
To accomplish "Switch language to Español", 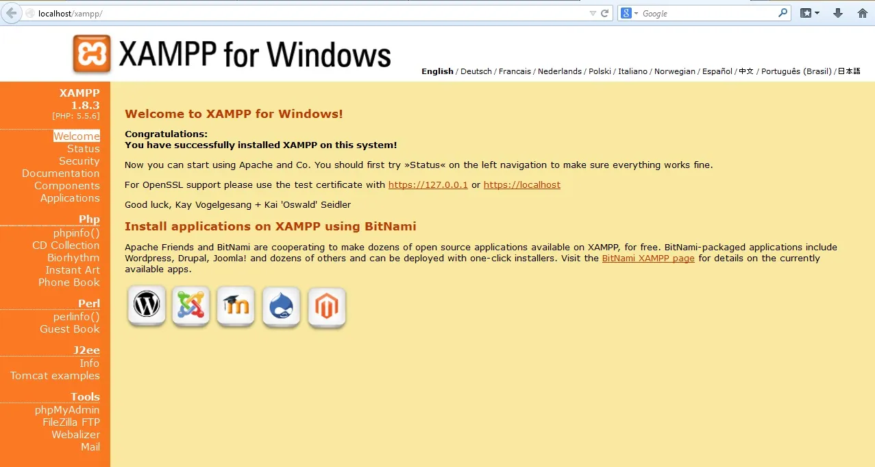I will (717, 71).
